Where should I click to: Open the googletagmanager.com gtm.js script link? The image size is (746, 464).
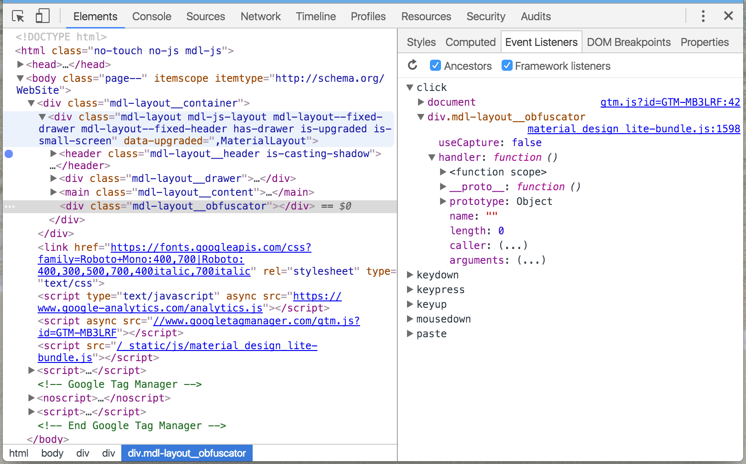pos(199,327)
